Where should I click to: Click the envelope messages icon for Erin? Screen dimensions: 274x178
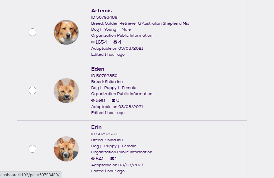pyautogui.click(x=112, y=159)
